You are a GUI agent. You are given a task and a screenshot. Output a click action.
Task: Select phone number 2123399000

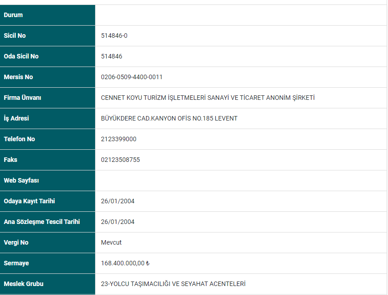(x=119, y=139)
